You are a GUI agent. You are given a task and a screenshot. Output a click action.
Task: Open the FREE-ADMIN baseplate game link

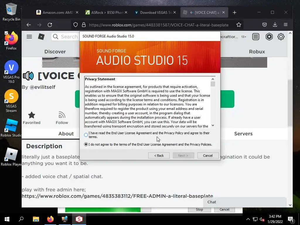117,196
